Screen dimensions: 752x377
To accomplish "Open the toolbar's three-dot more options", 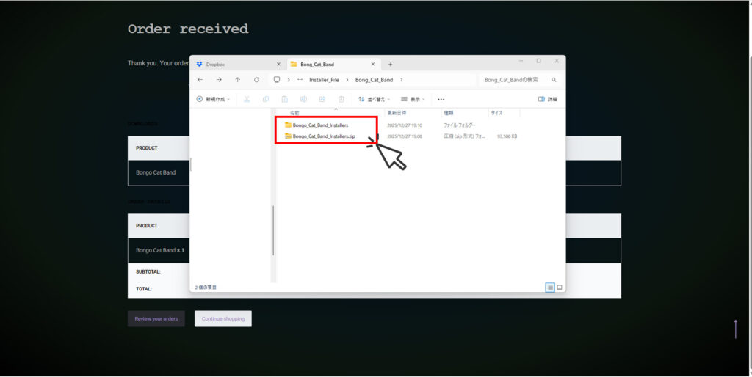I will [441, 99].
